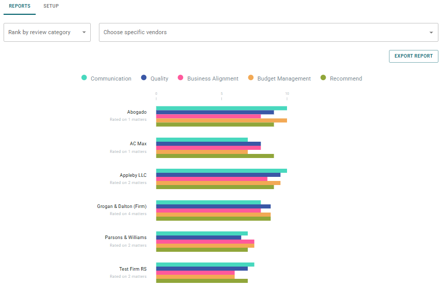Click the Budget Management legend text

284,78
